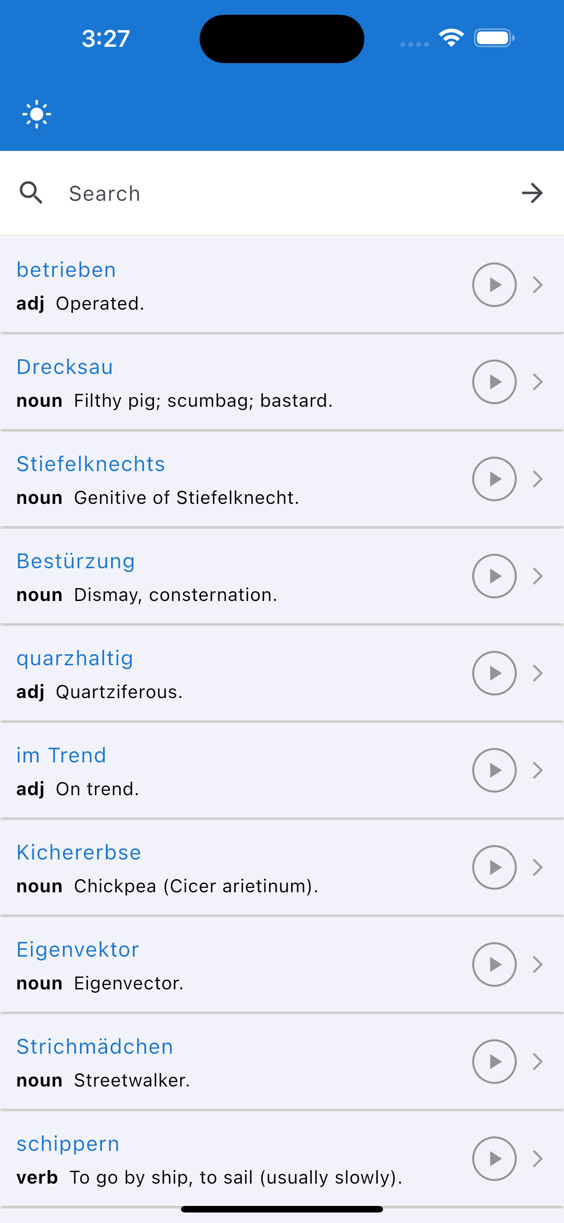Play Eigenvektor pronunciation

[494, 964]
